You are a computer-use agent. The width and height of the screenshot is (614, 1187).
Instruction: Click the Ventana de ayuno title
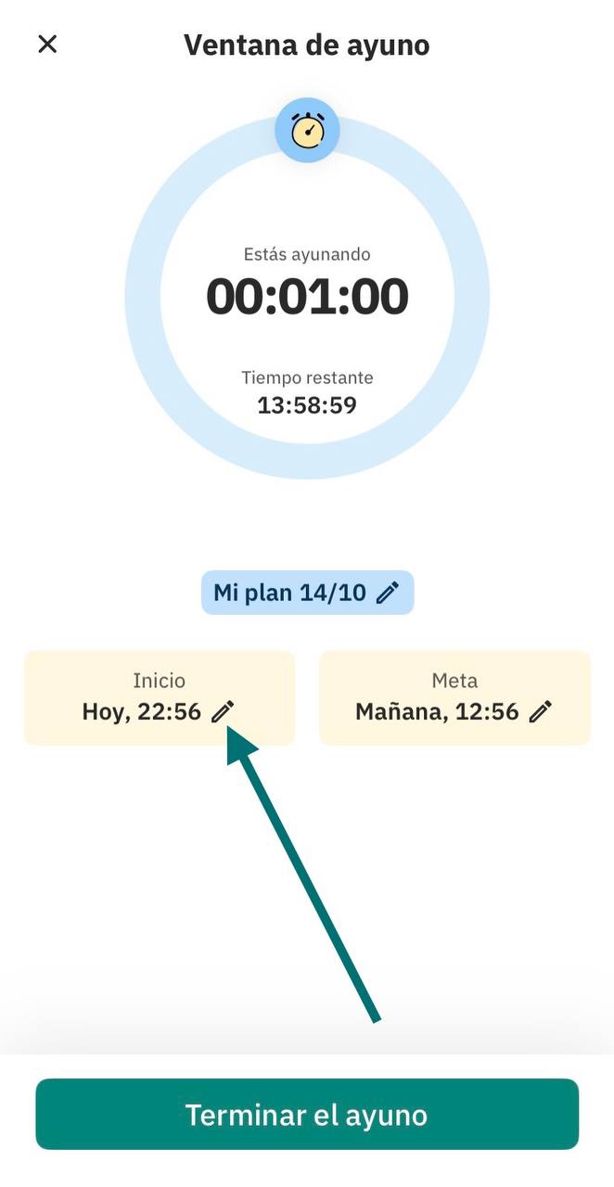click(306, 45)
